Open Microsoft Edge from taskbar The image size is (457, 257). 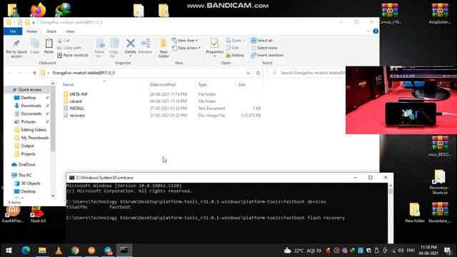pyautogui.click(x=26, y=251)
